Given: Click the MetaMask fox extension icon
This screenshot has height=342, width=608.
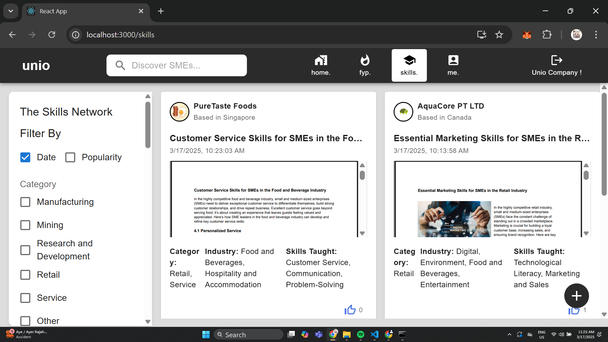Looking at the screenshot, I should [x=527, y=35].
